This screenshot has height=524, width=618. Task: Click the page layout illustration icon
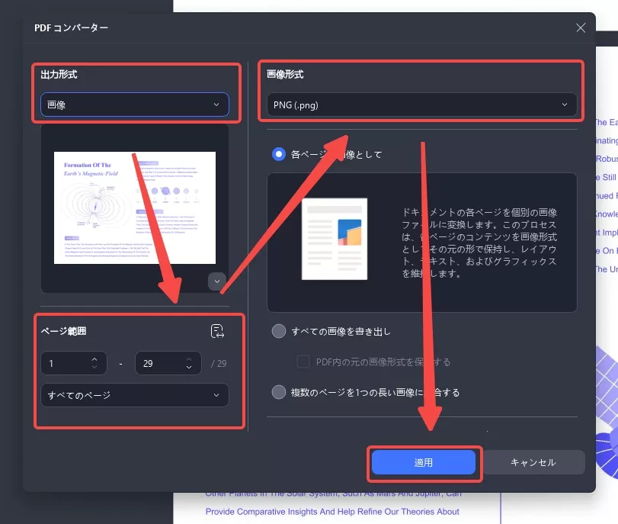[x=335, y=239]
